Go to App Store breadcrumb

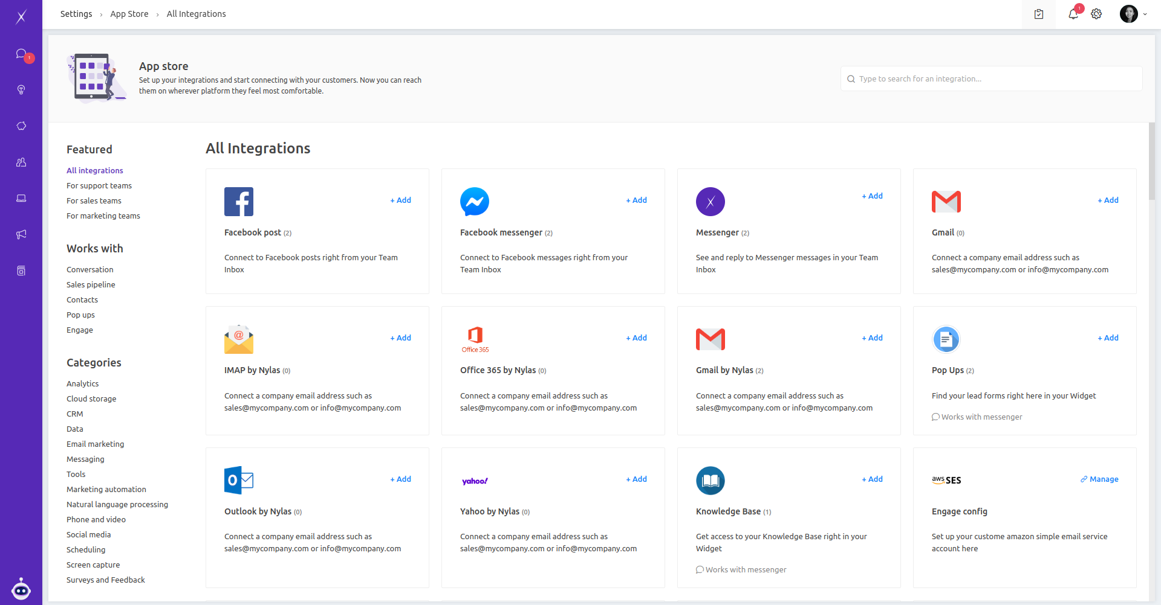(x=129, y=14)
